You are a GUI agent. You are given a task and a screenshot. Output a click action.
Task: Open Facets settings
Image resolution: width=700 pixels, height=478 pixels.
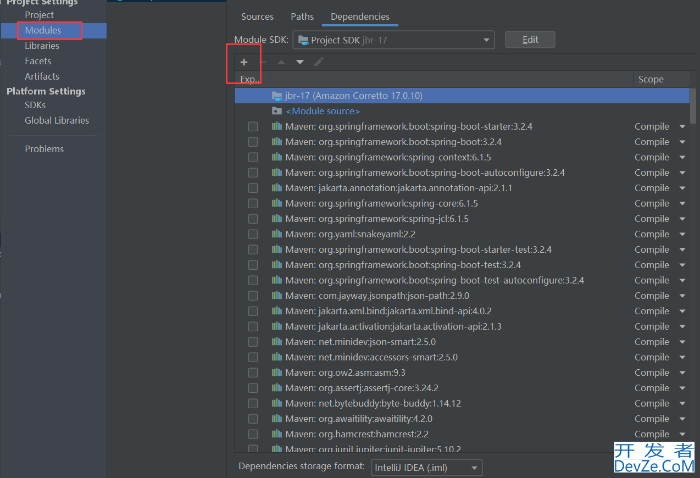(38, 61)
